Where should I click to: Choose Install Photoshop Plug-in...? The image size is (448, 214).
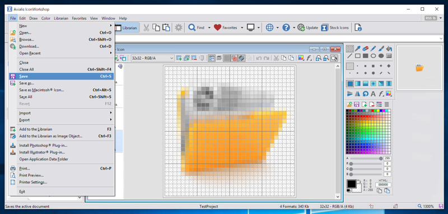(62, 145)
